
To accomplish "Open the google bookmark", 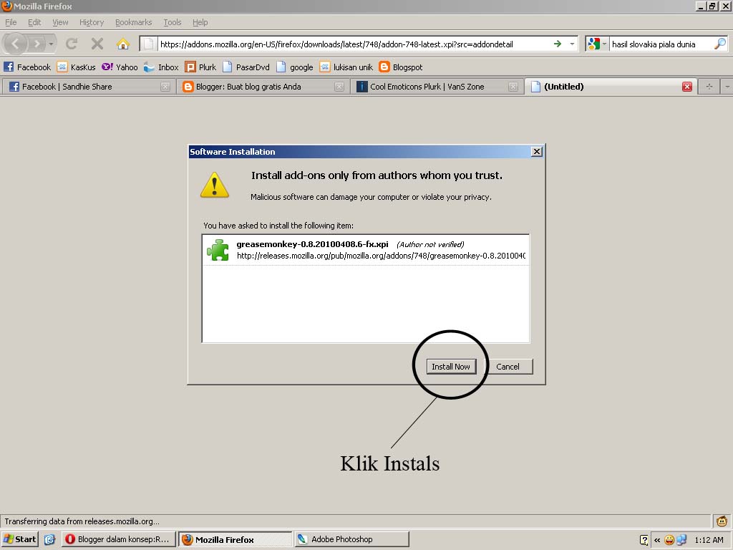I will coord(295,67).
